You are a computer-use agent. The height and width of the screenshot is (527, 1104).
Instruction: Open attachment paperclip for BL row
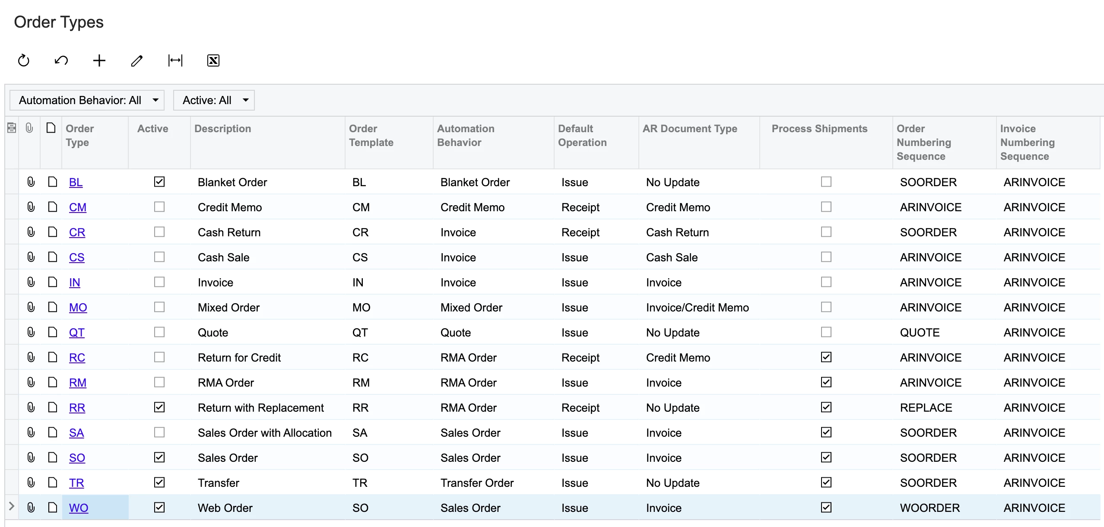point(31,182)
